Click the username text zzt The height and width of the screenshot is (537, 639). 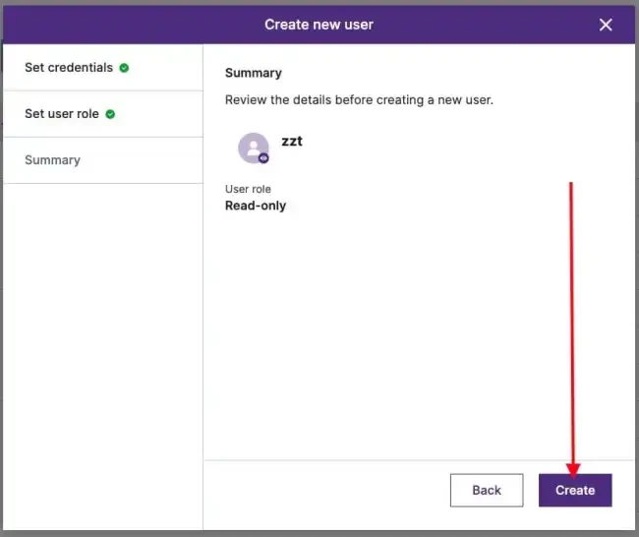pyautogui.click(x=292, y=141)
